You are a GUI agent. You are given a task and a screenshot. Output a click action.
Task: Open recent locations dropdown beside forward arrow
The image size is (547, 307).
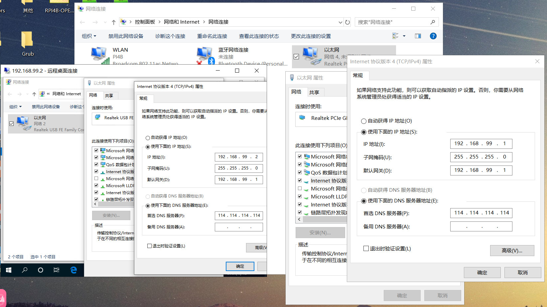105,22
